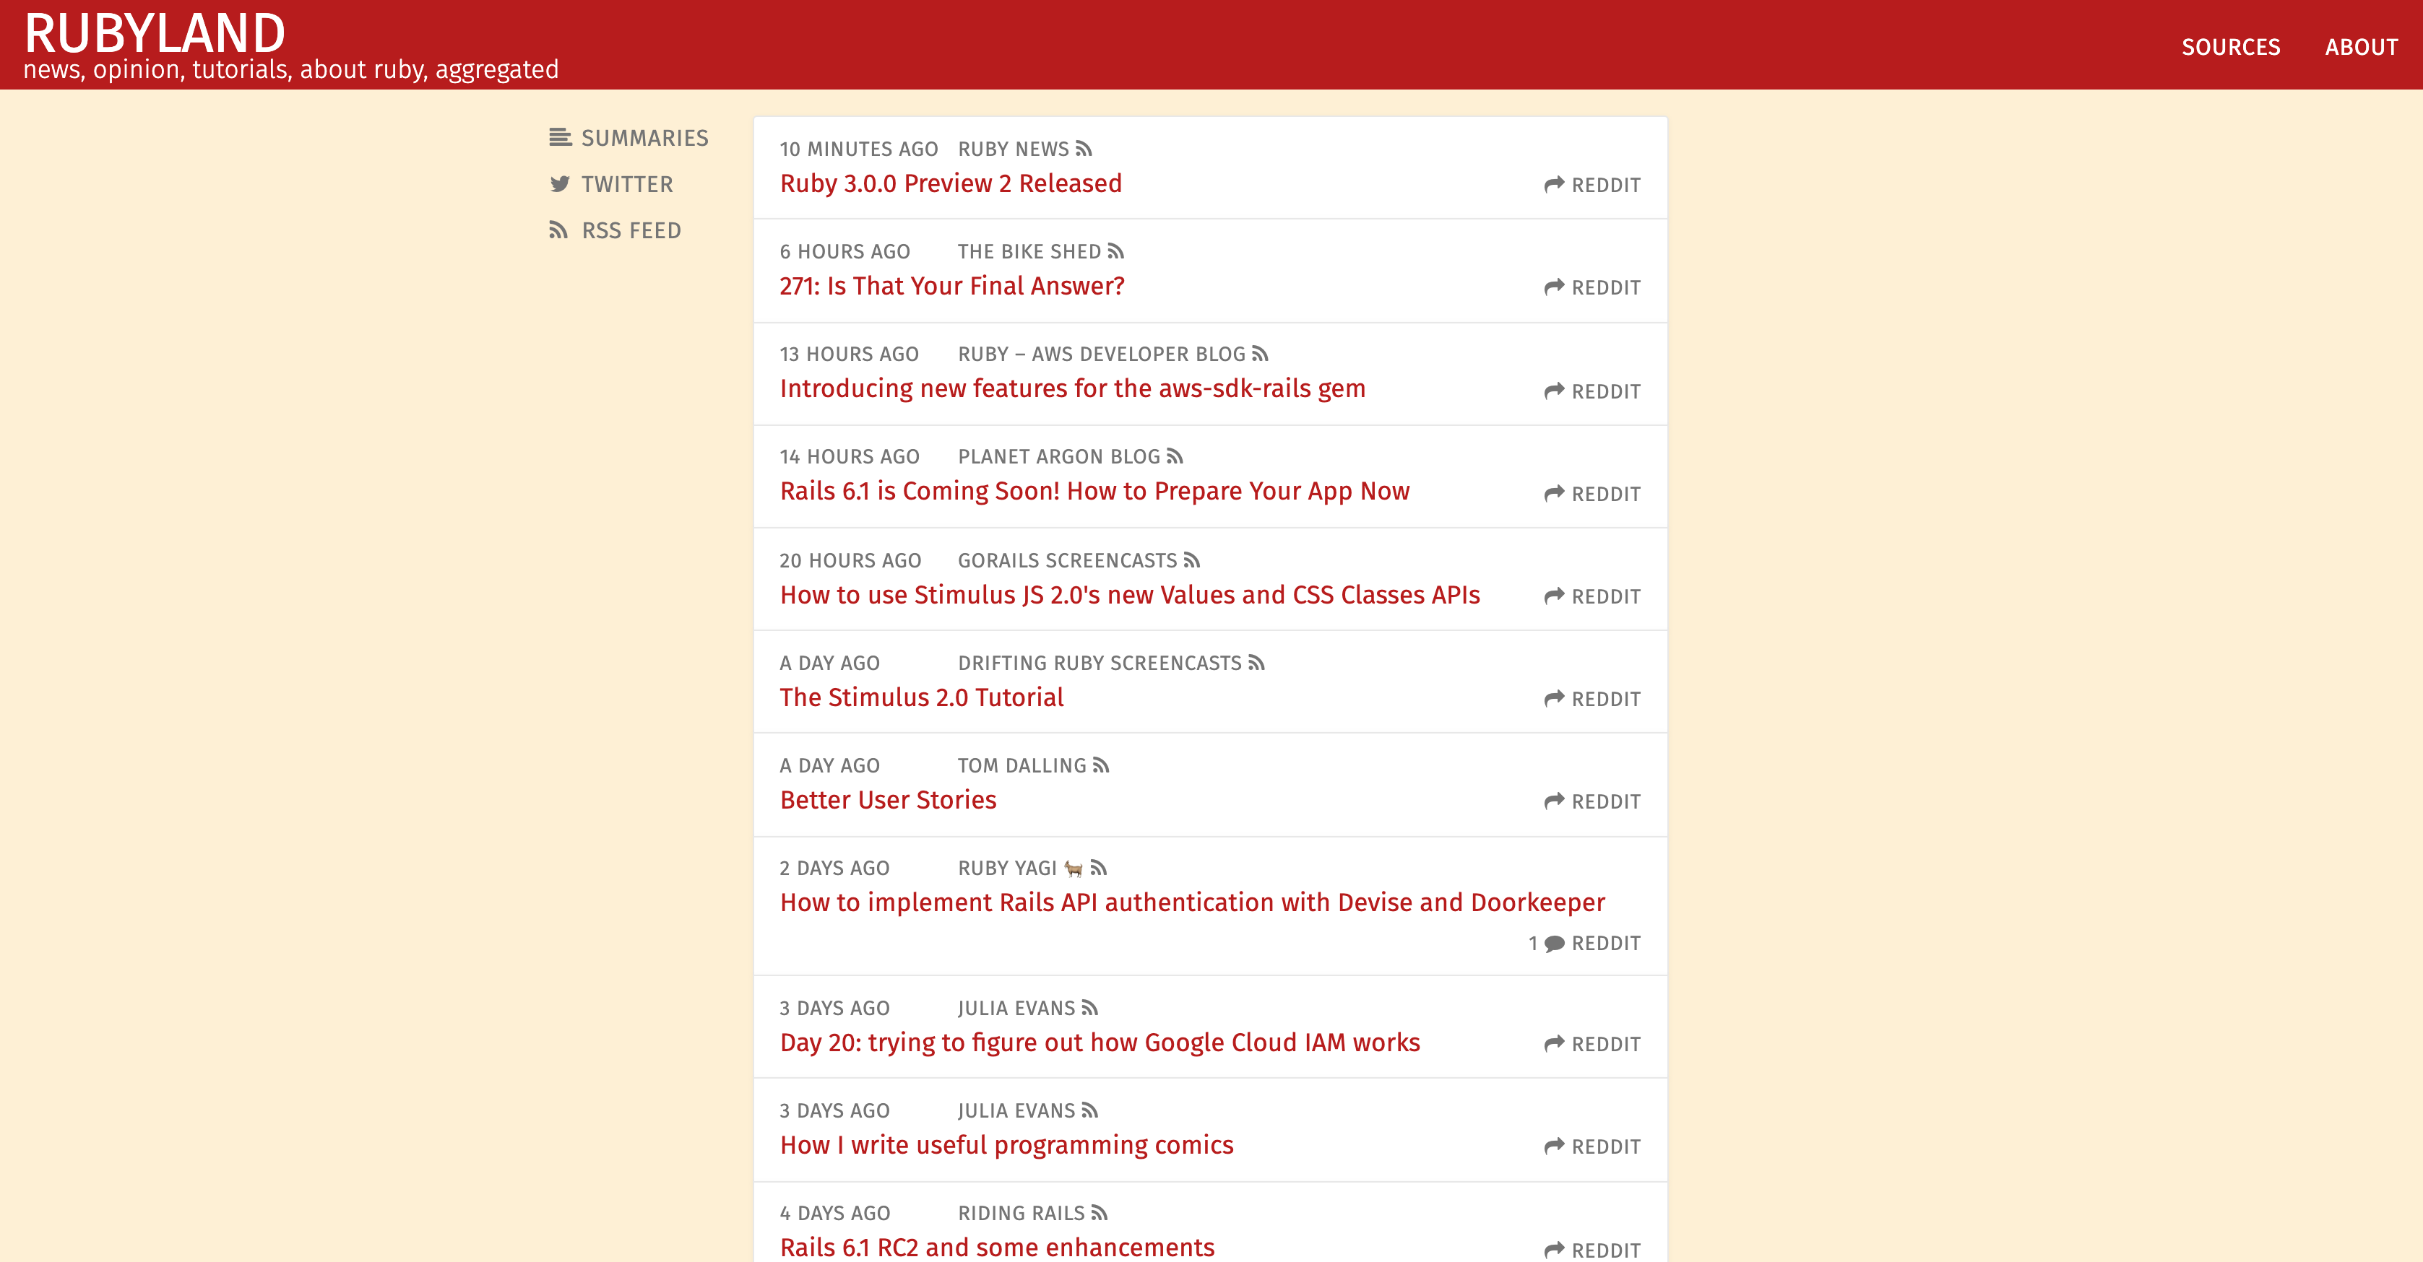Click share arrow for Ruby 3.0.0 Preview 2

[x=1554, y=184]
